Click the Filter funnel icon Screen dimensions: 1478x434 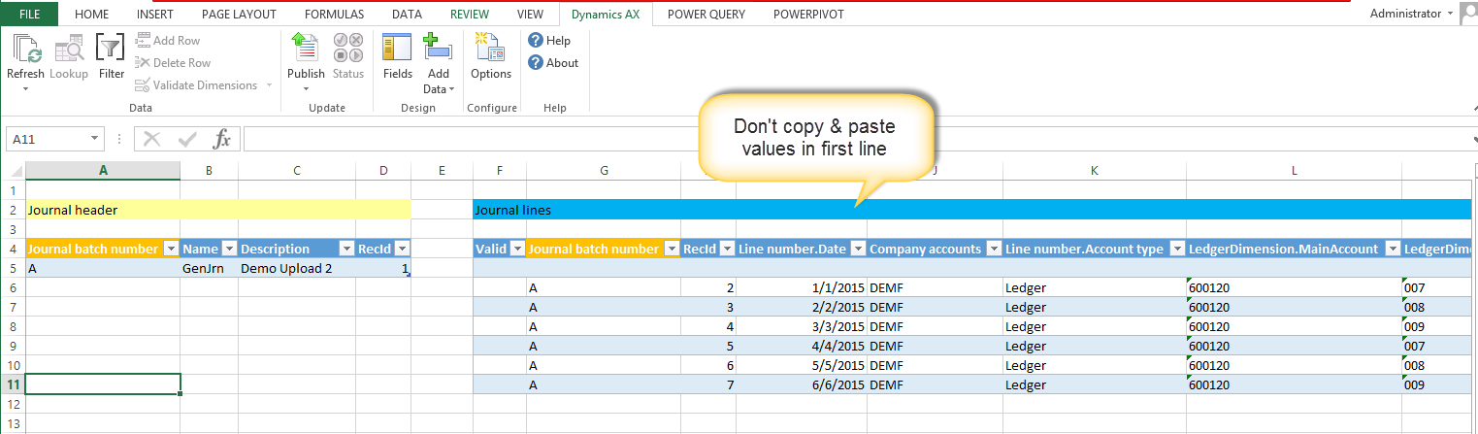[112, 49]
